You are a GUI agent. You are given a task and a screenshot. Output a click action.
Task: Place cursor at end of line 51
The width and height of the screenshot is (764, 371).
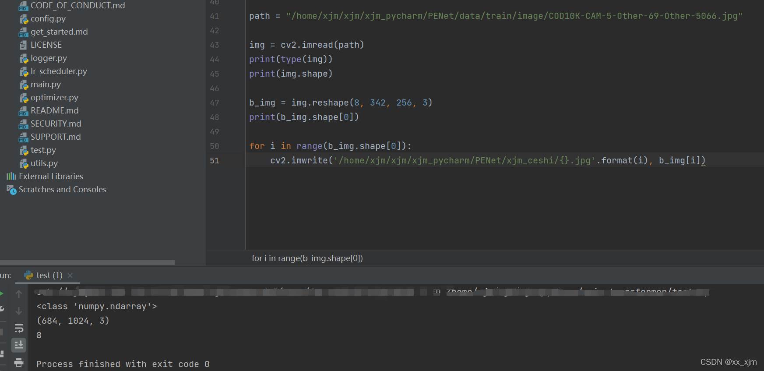[x=706, y=161]
